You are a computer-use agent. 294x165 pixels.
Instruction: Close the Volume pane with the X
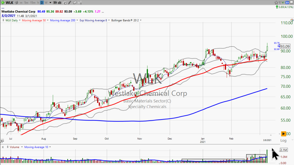pyautogui.click(x=3, y=147)
